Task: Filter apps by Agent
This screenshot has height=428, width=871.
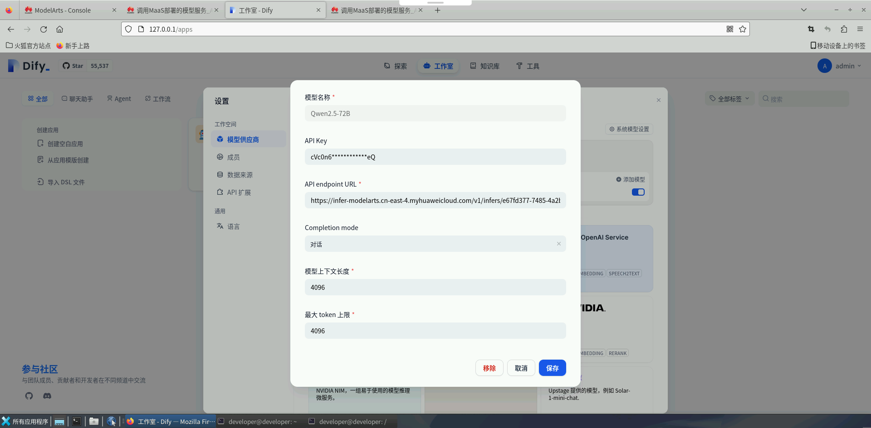Action: 119,99
